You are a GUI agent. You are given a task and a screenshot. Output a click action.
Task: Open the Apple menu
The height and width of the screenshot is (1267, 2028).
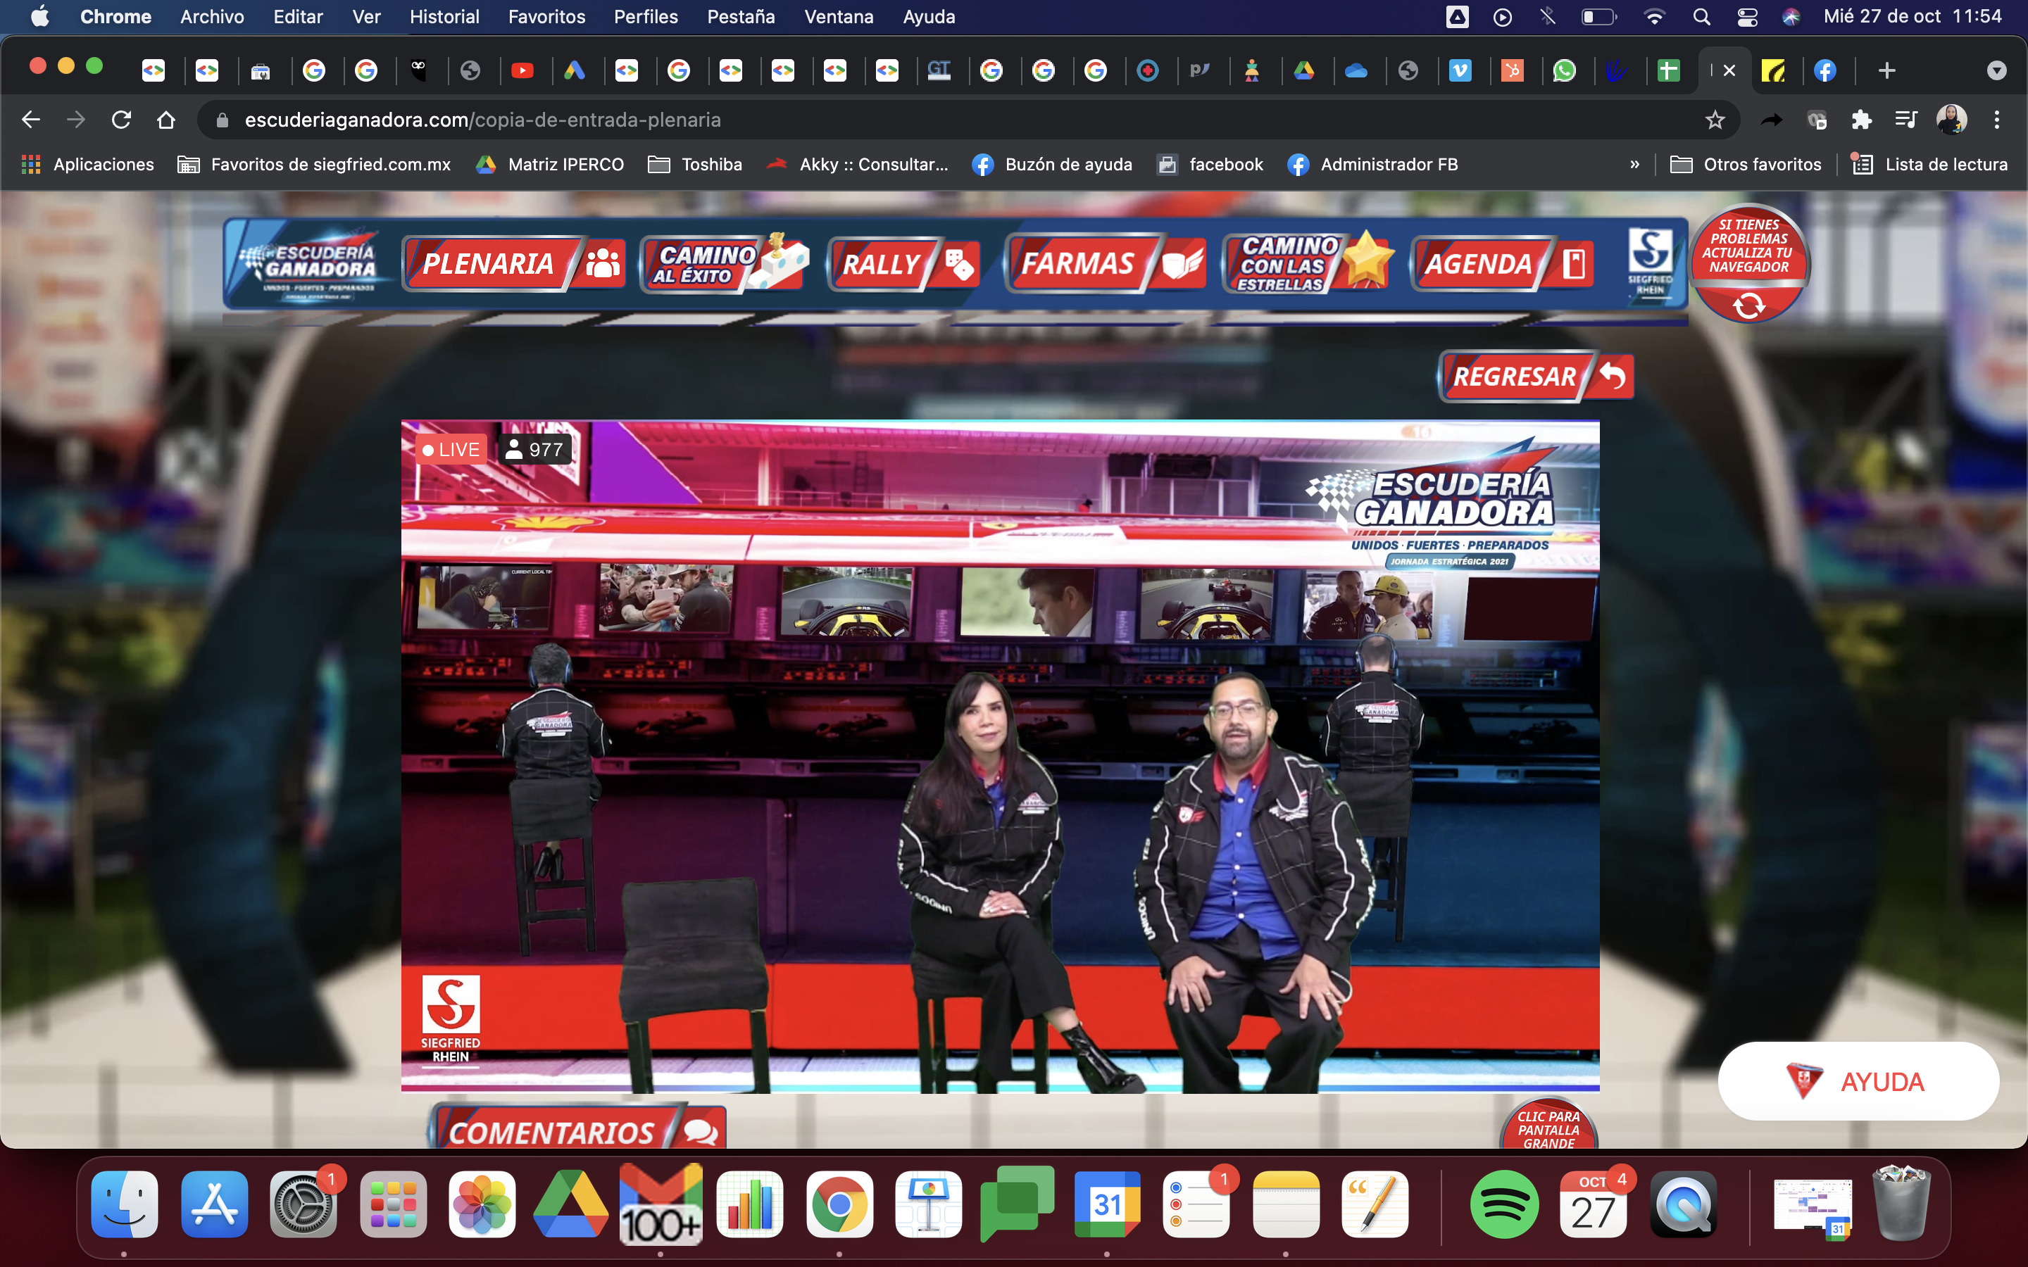click(39, 17)
